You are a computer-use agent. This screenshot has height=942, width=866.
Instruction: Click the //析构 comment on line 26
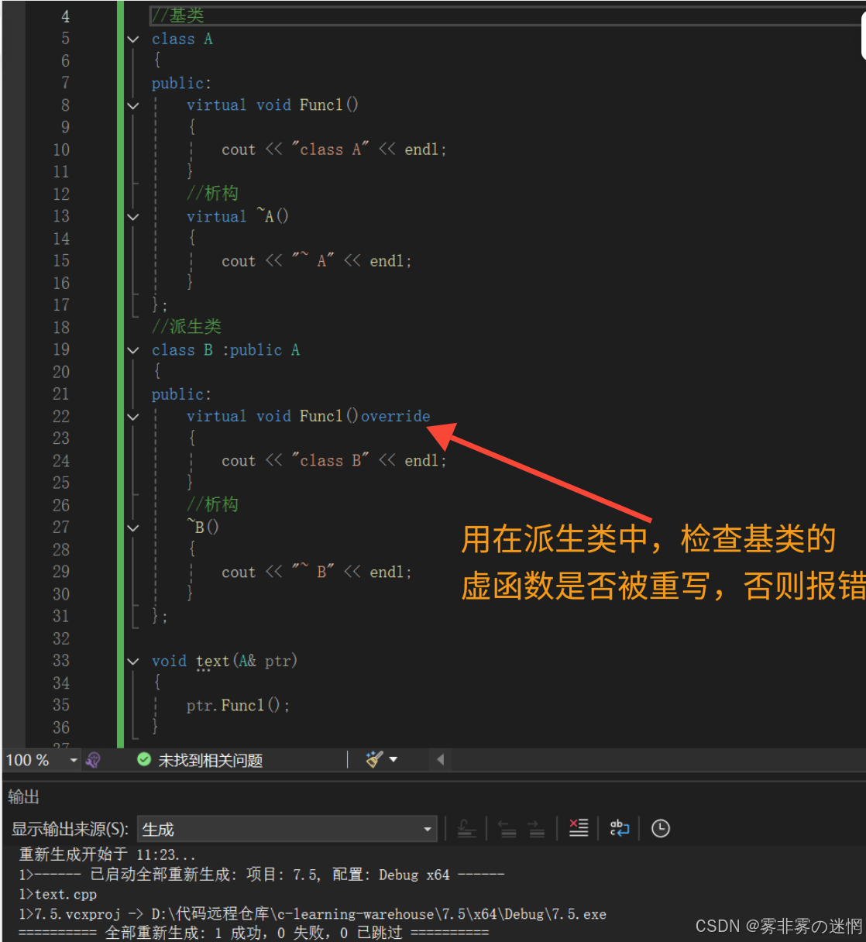click(x=212, y=504)
